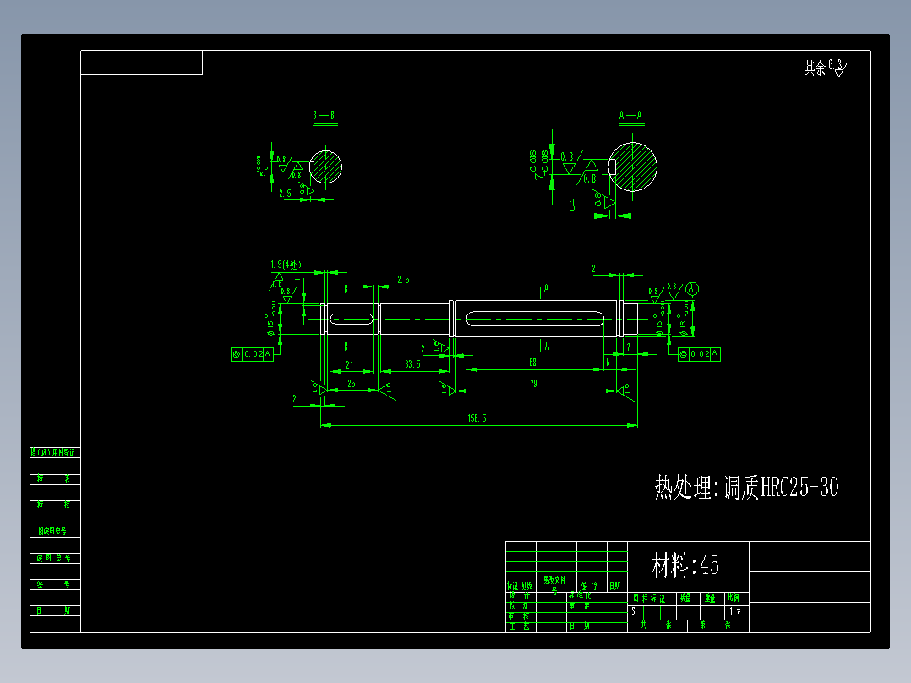Click the 1:* scale value
Screen dimensions: 911x683
[x=735, y=611]
